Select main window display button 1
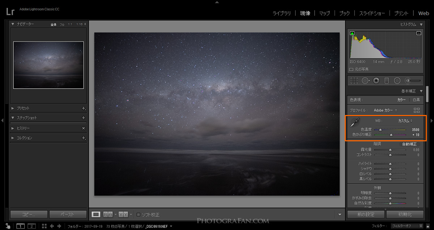Viewport: 434px width, 230px height. pos(21,226)
